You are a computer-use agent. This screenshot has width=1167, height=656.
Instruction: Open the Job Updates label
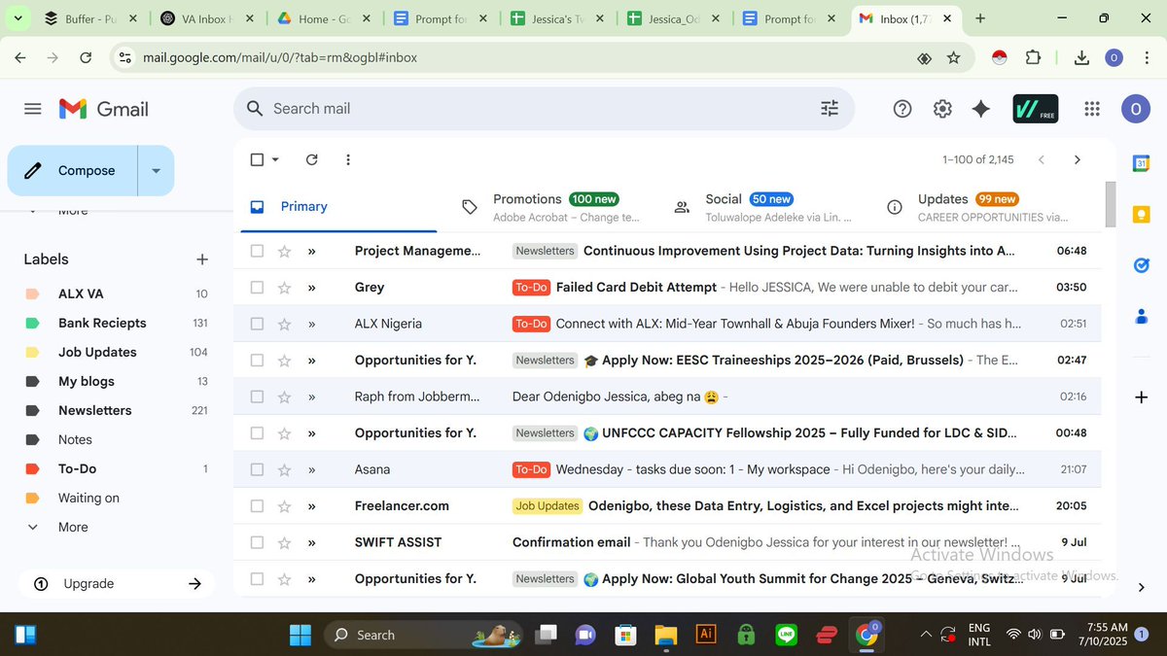pyautogui.click(x=96, y=352)
